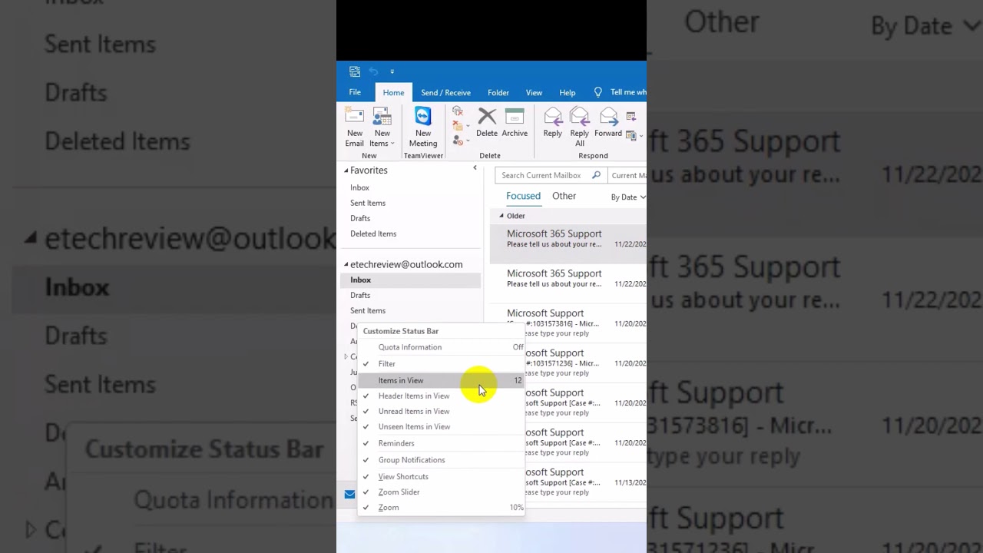This screenshot has width=983, height=553.
Task: Forward the selected email
Action: 608,123
